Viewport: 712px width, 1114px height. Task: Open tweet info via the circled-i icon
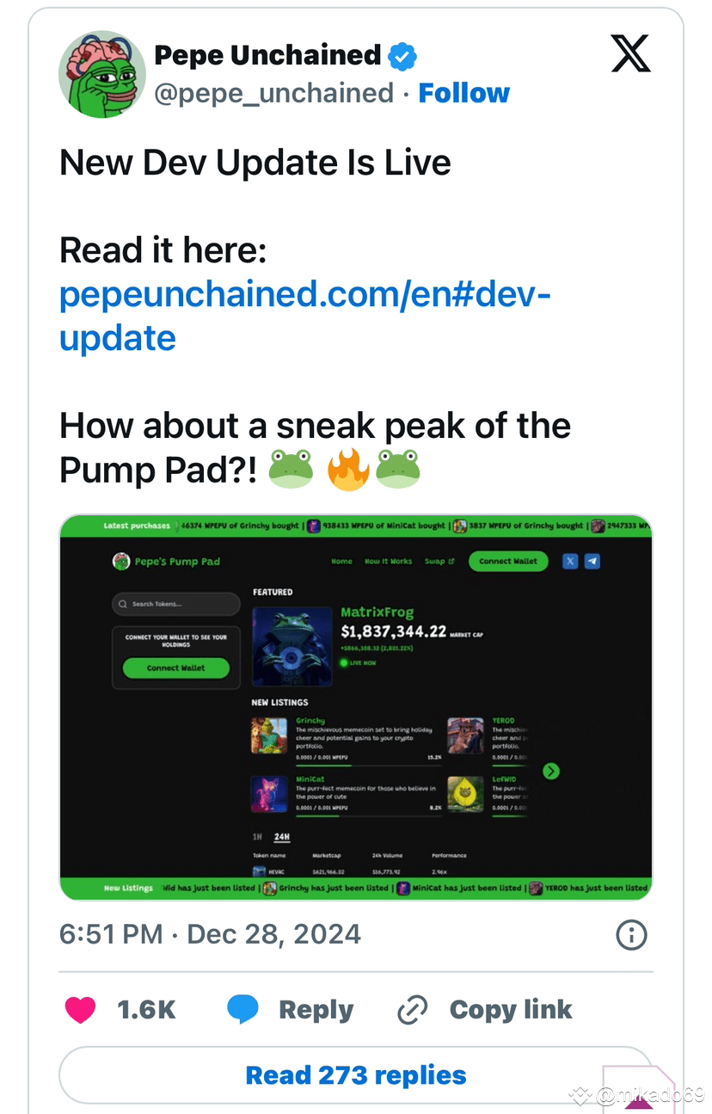coord(631,934)
